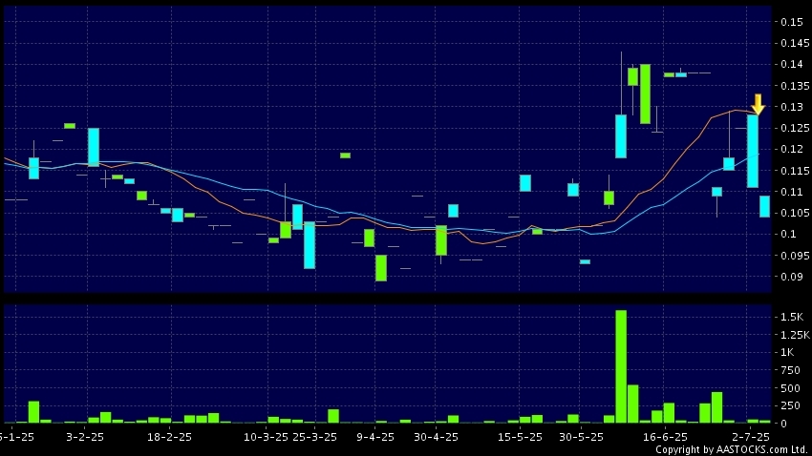Click the 3-2-25 date label
The width and height of the screenshot is (812, 456).
pos(85,437)
